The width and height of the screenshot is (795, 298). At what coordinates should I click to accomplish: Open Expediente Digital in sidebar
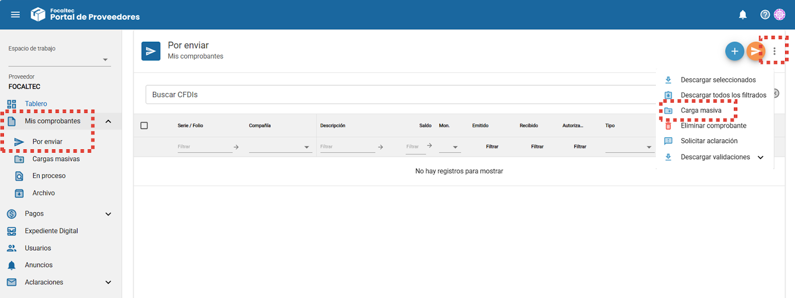(x=52, y=231)
